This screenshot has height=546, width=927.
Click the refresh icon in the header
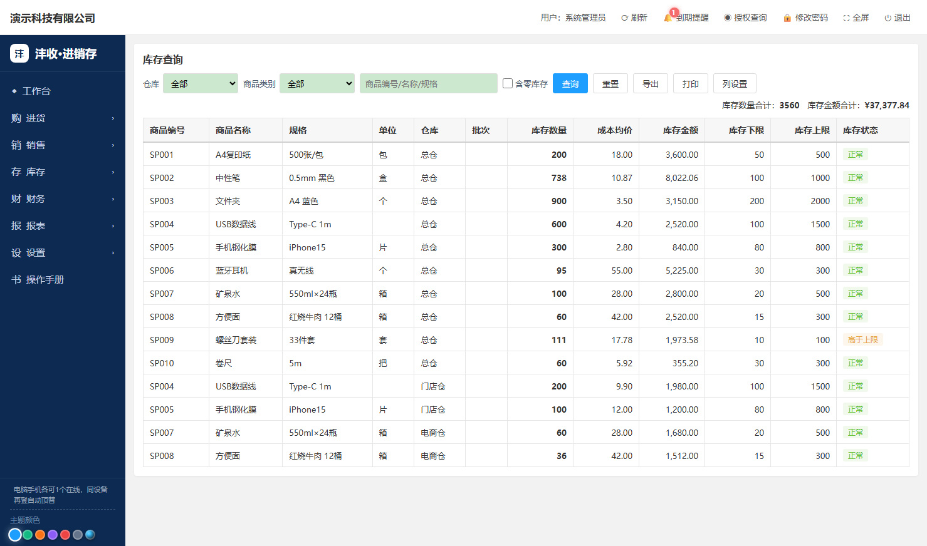[x=624, y=18]
